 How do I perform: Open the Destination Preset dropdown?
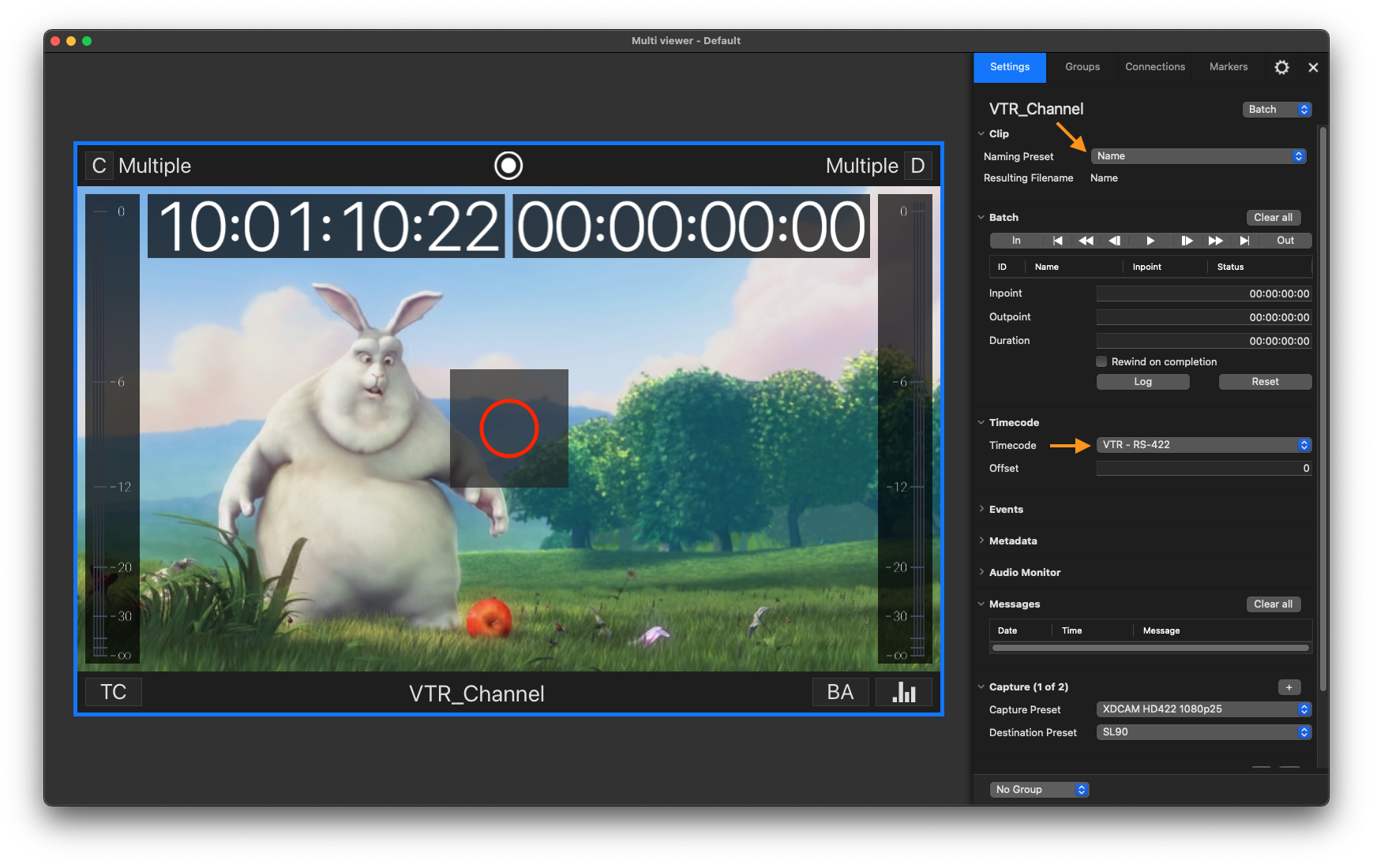(1204, 732)
